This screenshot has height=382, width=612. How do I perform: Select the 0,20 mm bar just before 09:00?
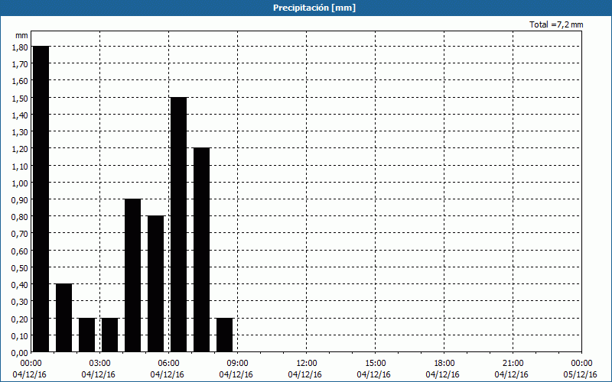[x=225, y=335]
